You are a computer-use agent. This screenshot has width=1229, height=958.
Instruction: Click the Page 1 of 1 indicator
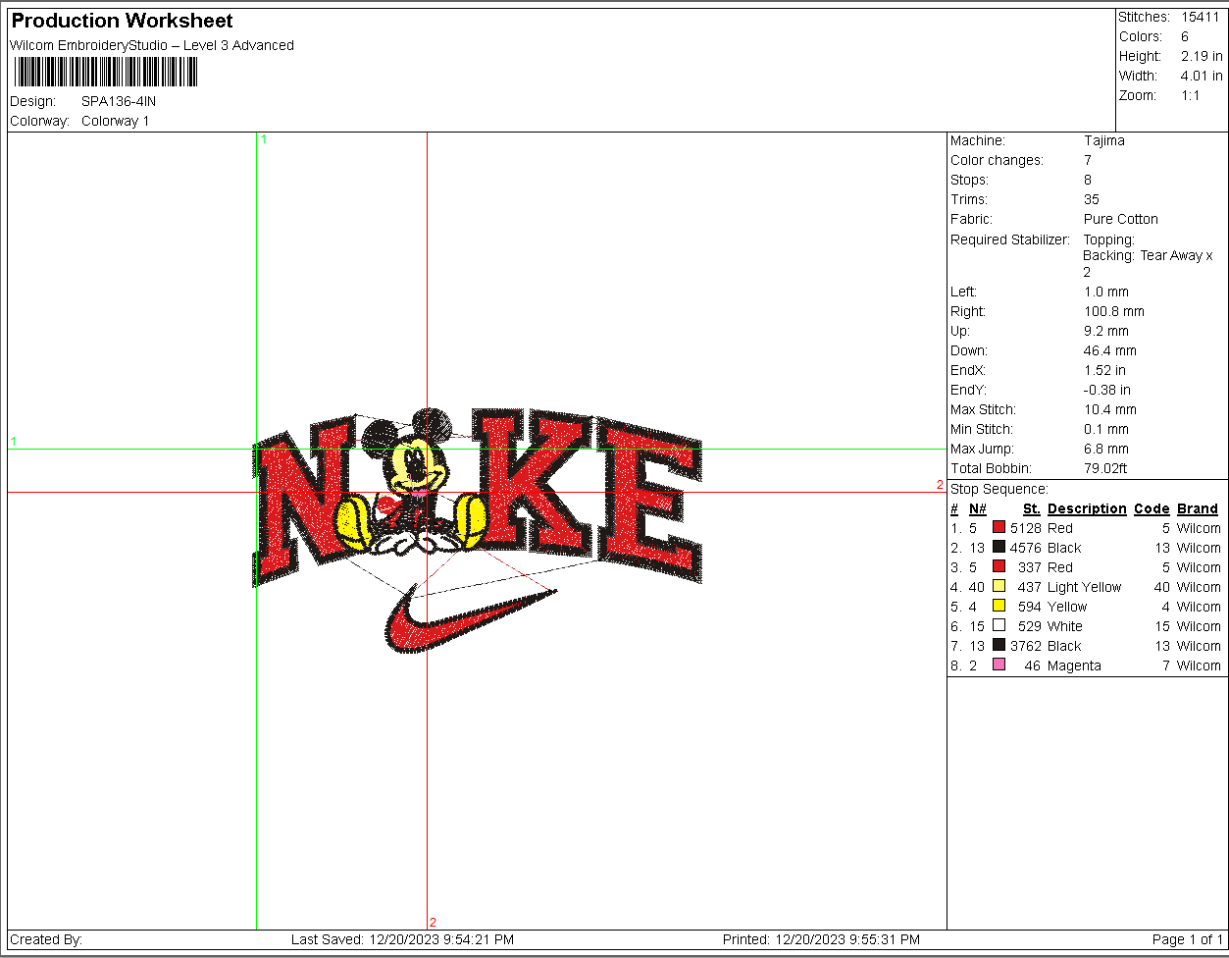coord(1188,939)
